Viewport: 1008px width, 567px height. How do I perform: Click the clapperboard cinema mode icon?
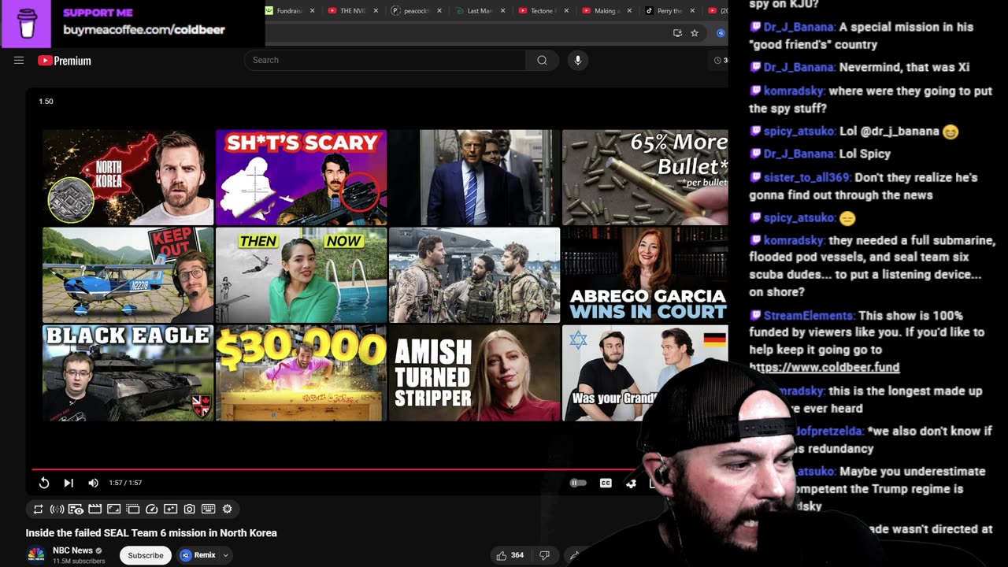pyautogui.click(x=94, y=510)
